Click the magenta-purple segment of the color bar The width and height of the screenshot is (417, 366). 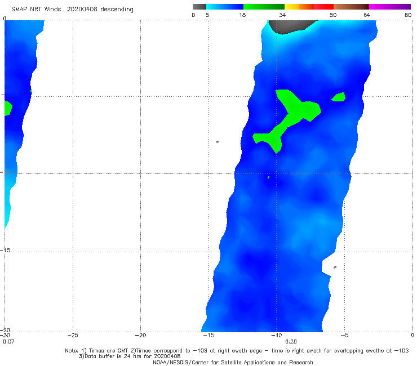pos(390,7)
